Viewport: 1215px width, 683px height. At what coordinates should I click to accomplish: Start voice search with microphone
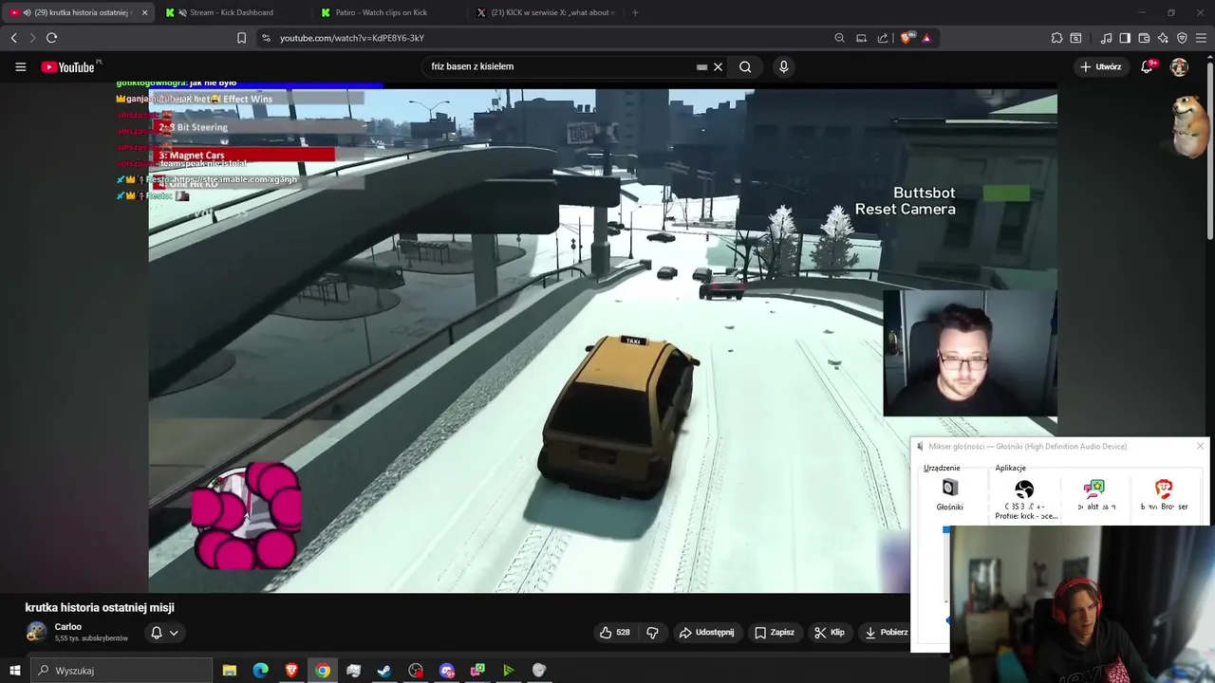coord(783,66)
